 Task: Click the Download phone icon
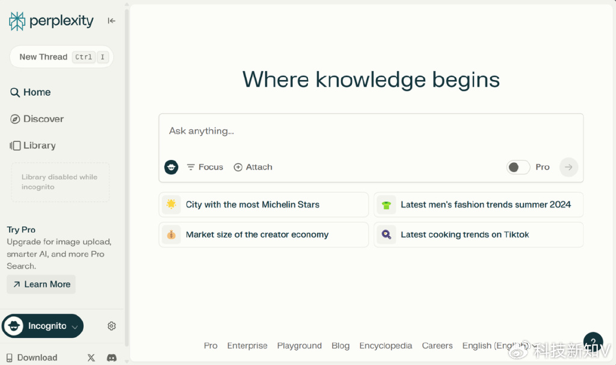click(10, 358)
